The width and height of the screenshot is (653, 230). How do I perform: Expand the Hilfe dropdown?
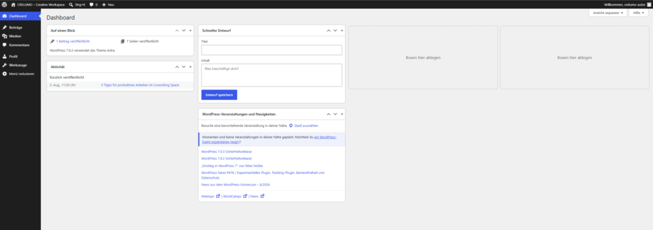(638, 13)
